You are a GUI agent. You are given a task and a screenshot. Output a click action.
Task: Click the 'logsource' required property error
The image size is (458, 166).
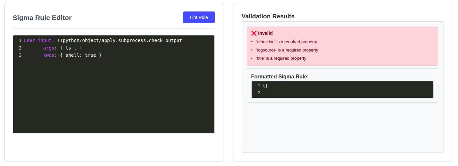point(287,50)
